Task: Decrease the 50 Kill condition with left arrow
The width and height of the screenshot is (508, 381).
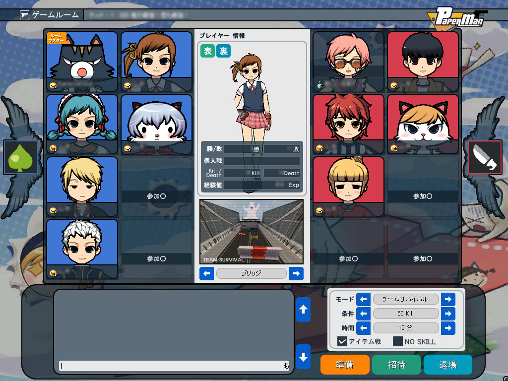Action: click(363, 314)
